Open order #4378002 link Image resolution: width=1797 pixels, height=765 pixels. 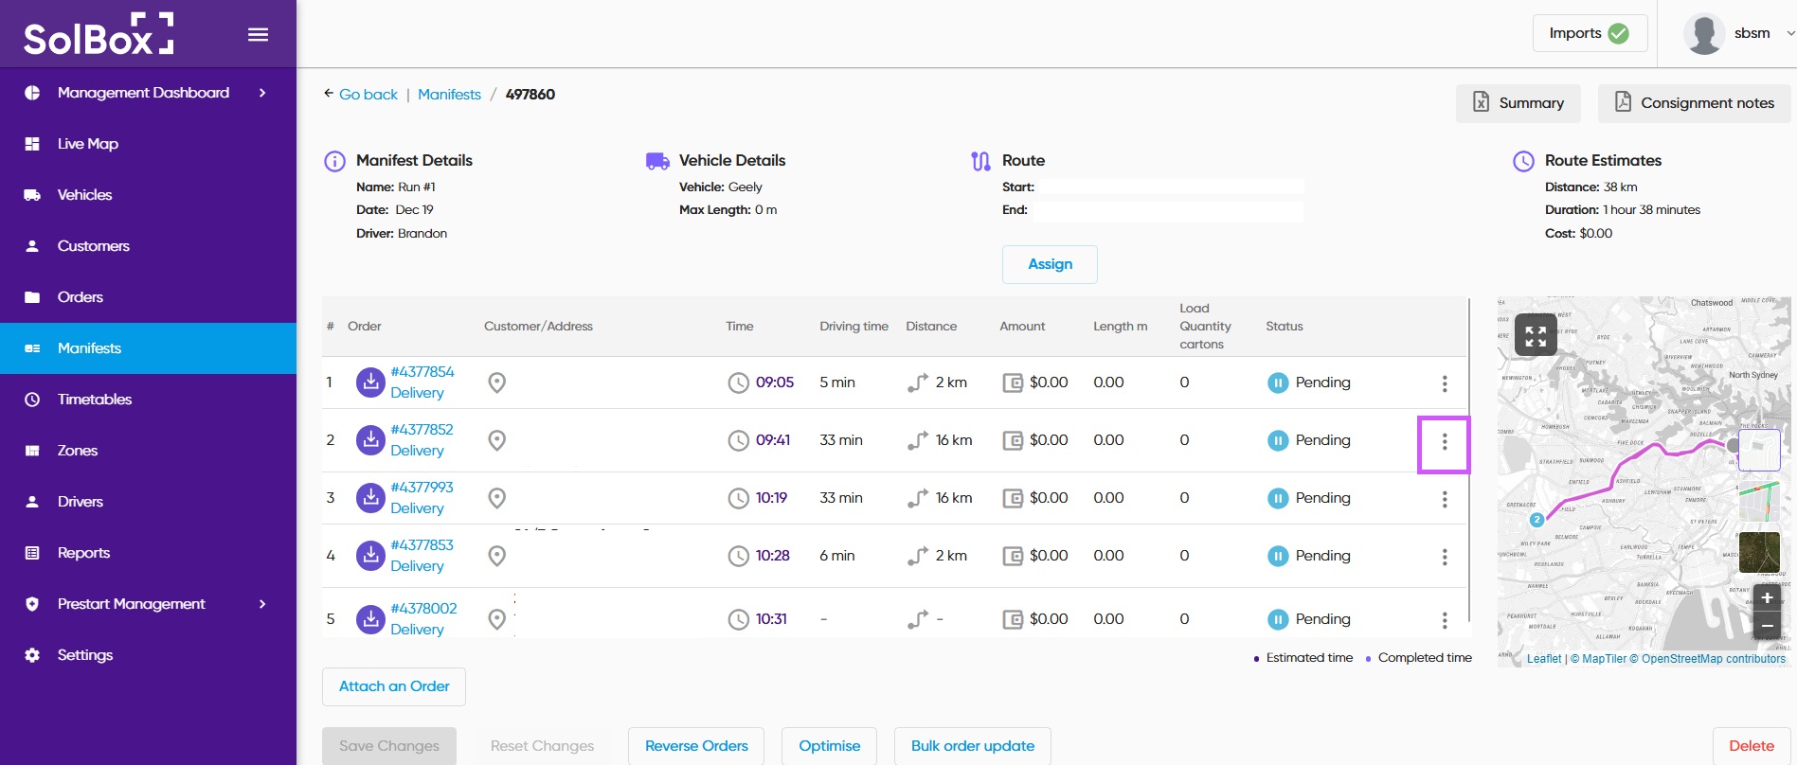[423, 609]
